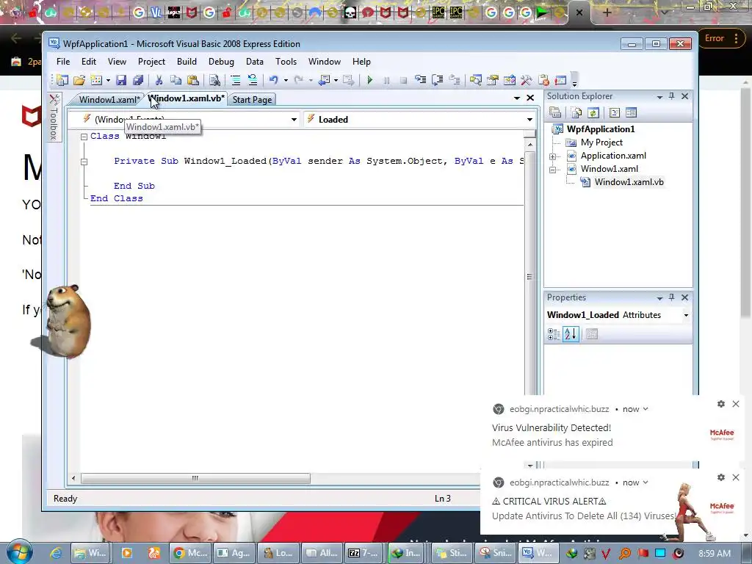752x564 pixels.
Task: Open Properties panel window position dropdown
Action: coord(660,298)
